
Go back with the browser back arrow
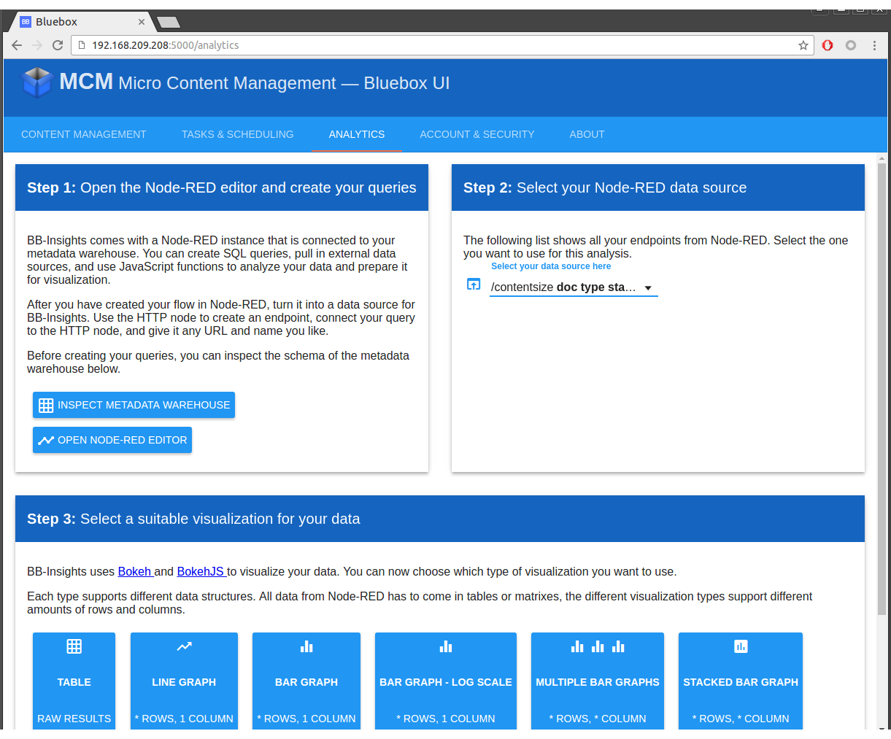coord(17,45)
